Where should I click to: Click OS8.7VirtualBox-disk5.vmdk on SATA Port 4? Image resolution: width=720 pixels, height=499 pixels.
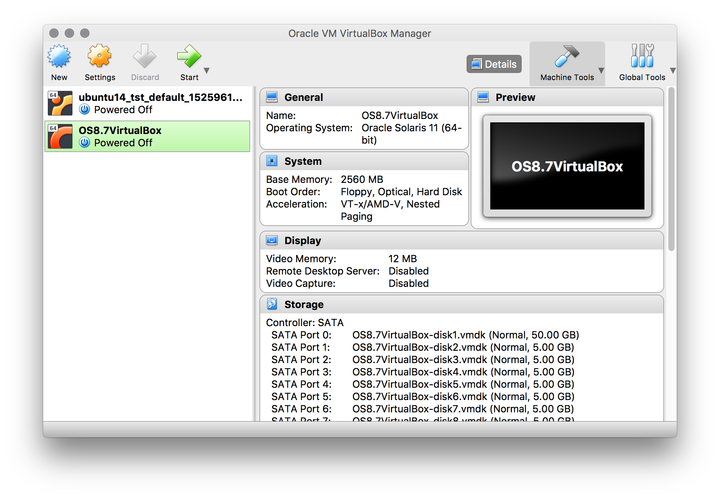click(463, 384)
